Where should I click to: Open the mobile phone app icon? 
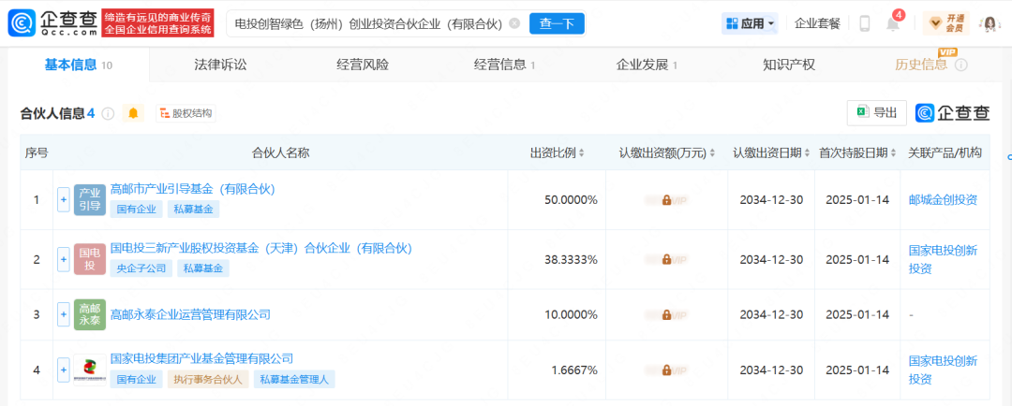point(864,23)
